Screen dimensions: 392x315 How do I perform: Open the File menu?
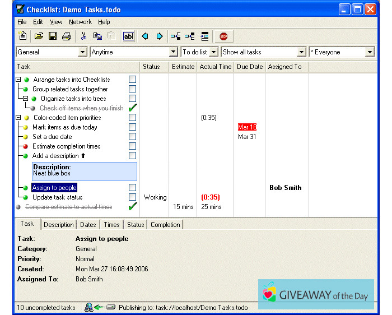pos(22,22)
